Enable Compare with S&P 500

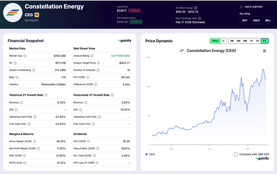236,153
